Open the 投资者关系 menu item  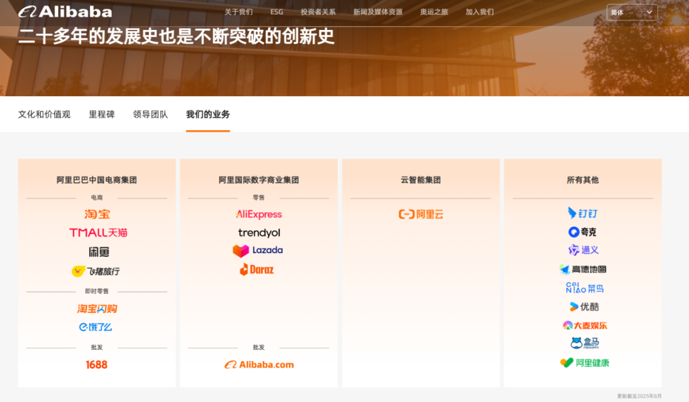point(318,12)
